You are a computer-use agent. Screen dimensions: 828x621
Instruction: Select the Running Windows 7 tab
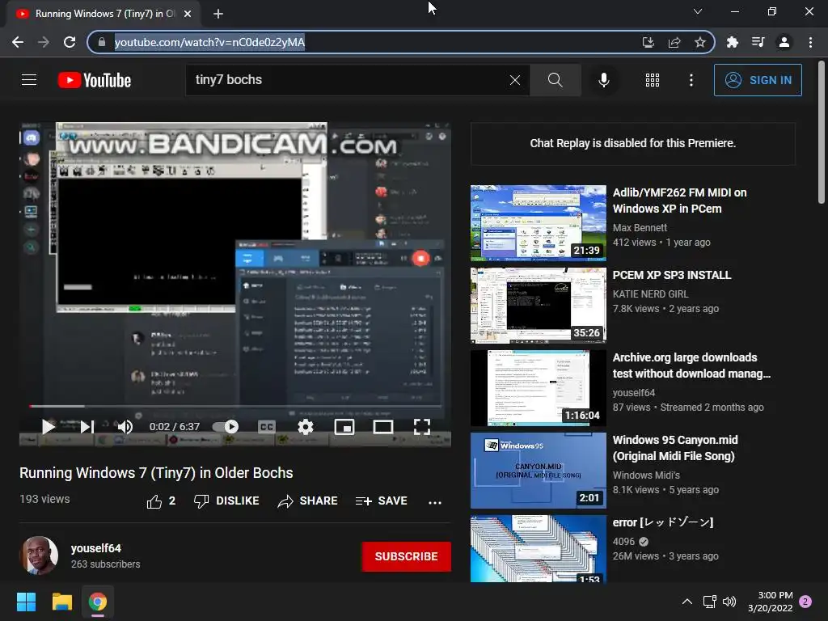point(103,14)
